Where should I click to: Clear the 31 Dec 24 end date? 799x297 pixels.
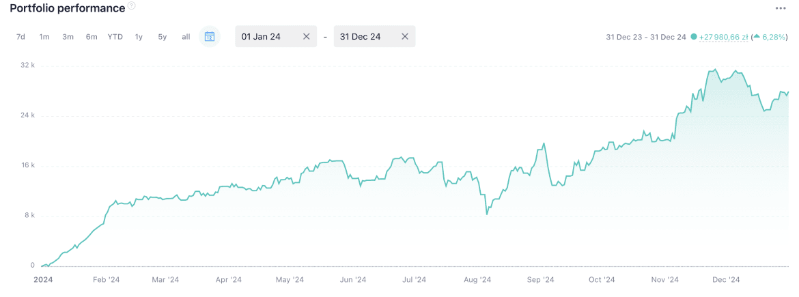point(404,37)
